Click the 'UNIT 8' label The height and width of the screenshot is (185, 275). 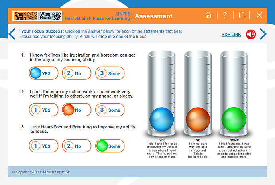pos(123,14)
